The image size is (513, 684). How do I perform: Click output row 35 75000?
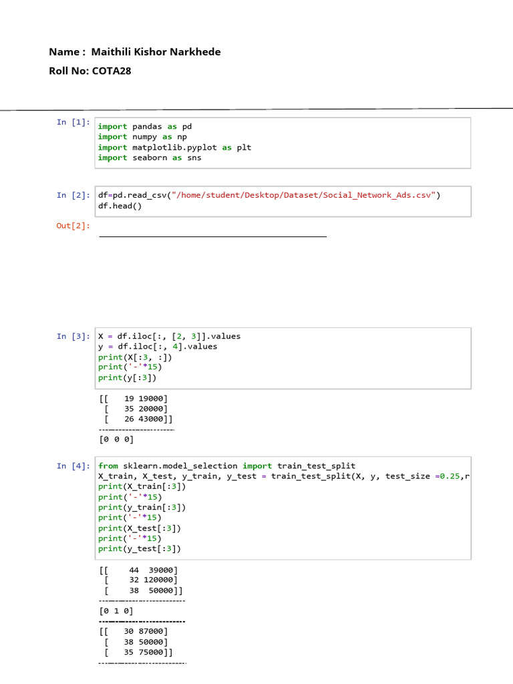coord(138,652)
